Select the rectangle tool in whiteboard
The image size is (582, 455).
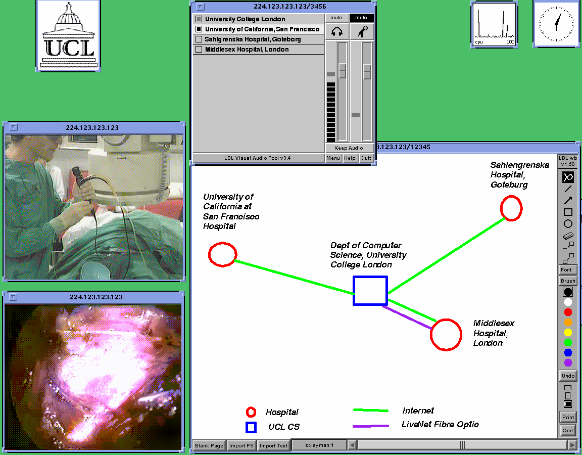pyautogui.click(x=567, y=212)
